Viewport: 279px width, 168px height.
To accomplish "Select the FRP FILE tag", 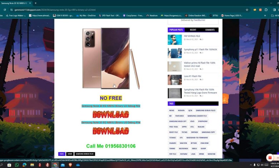I will [x=173, y=154].
